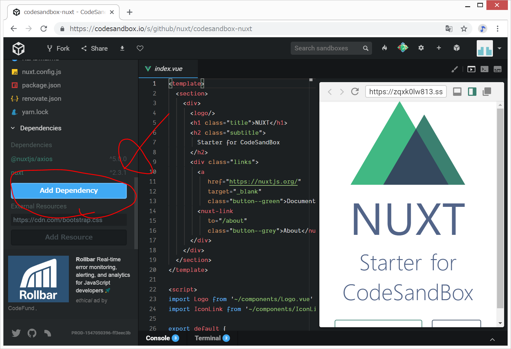
Task: Open settings gear in header
Action: pyautogui.click(x=421, y=48)
